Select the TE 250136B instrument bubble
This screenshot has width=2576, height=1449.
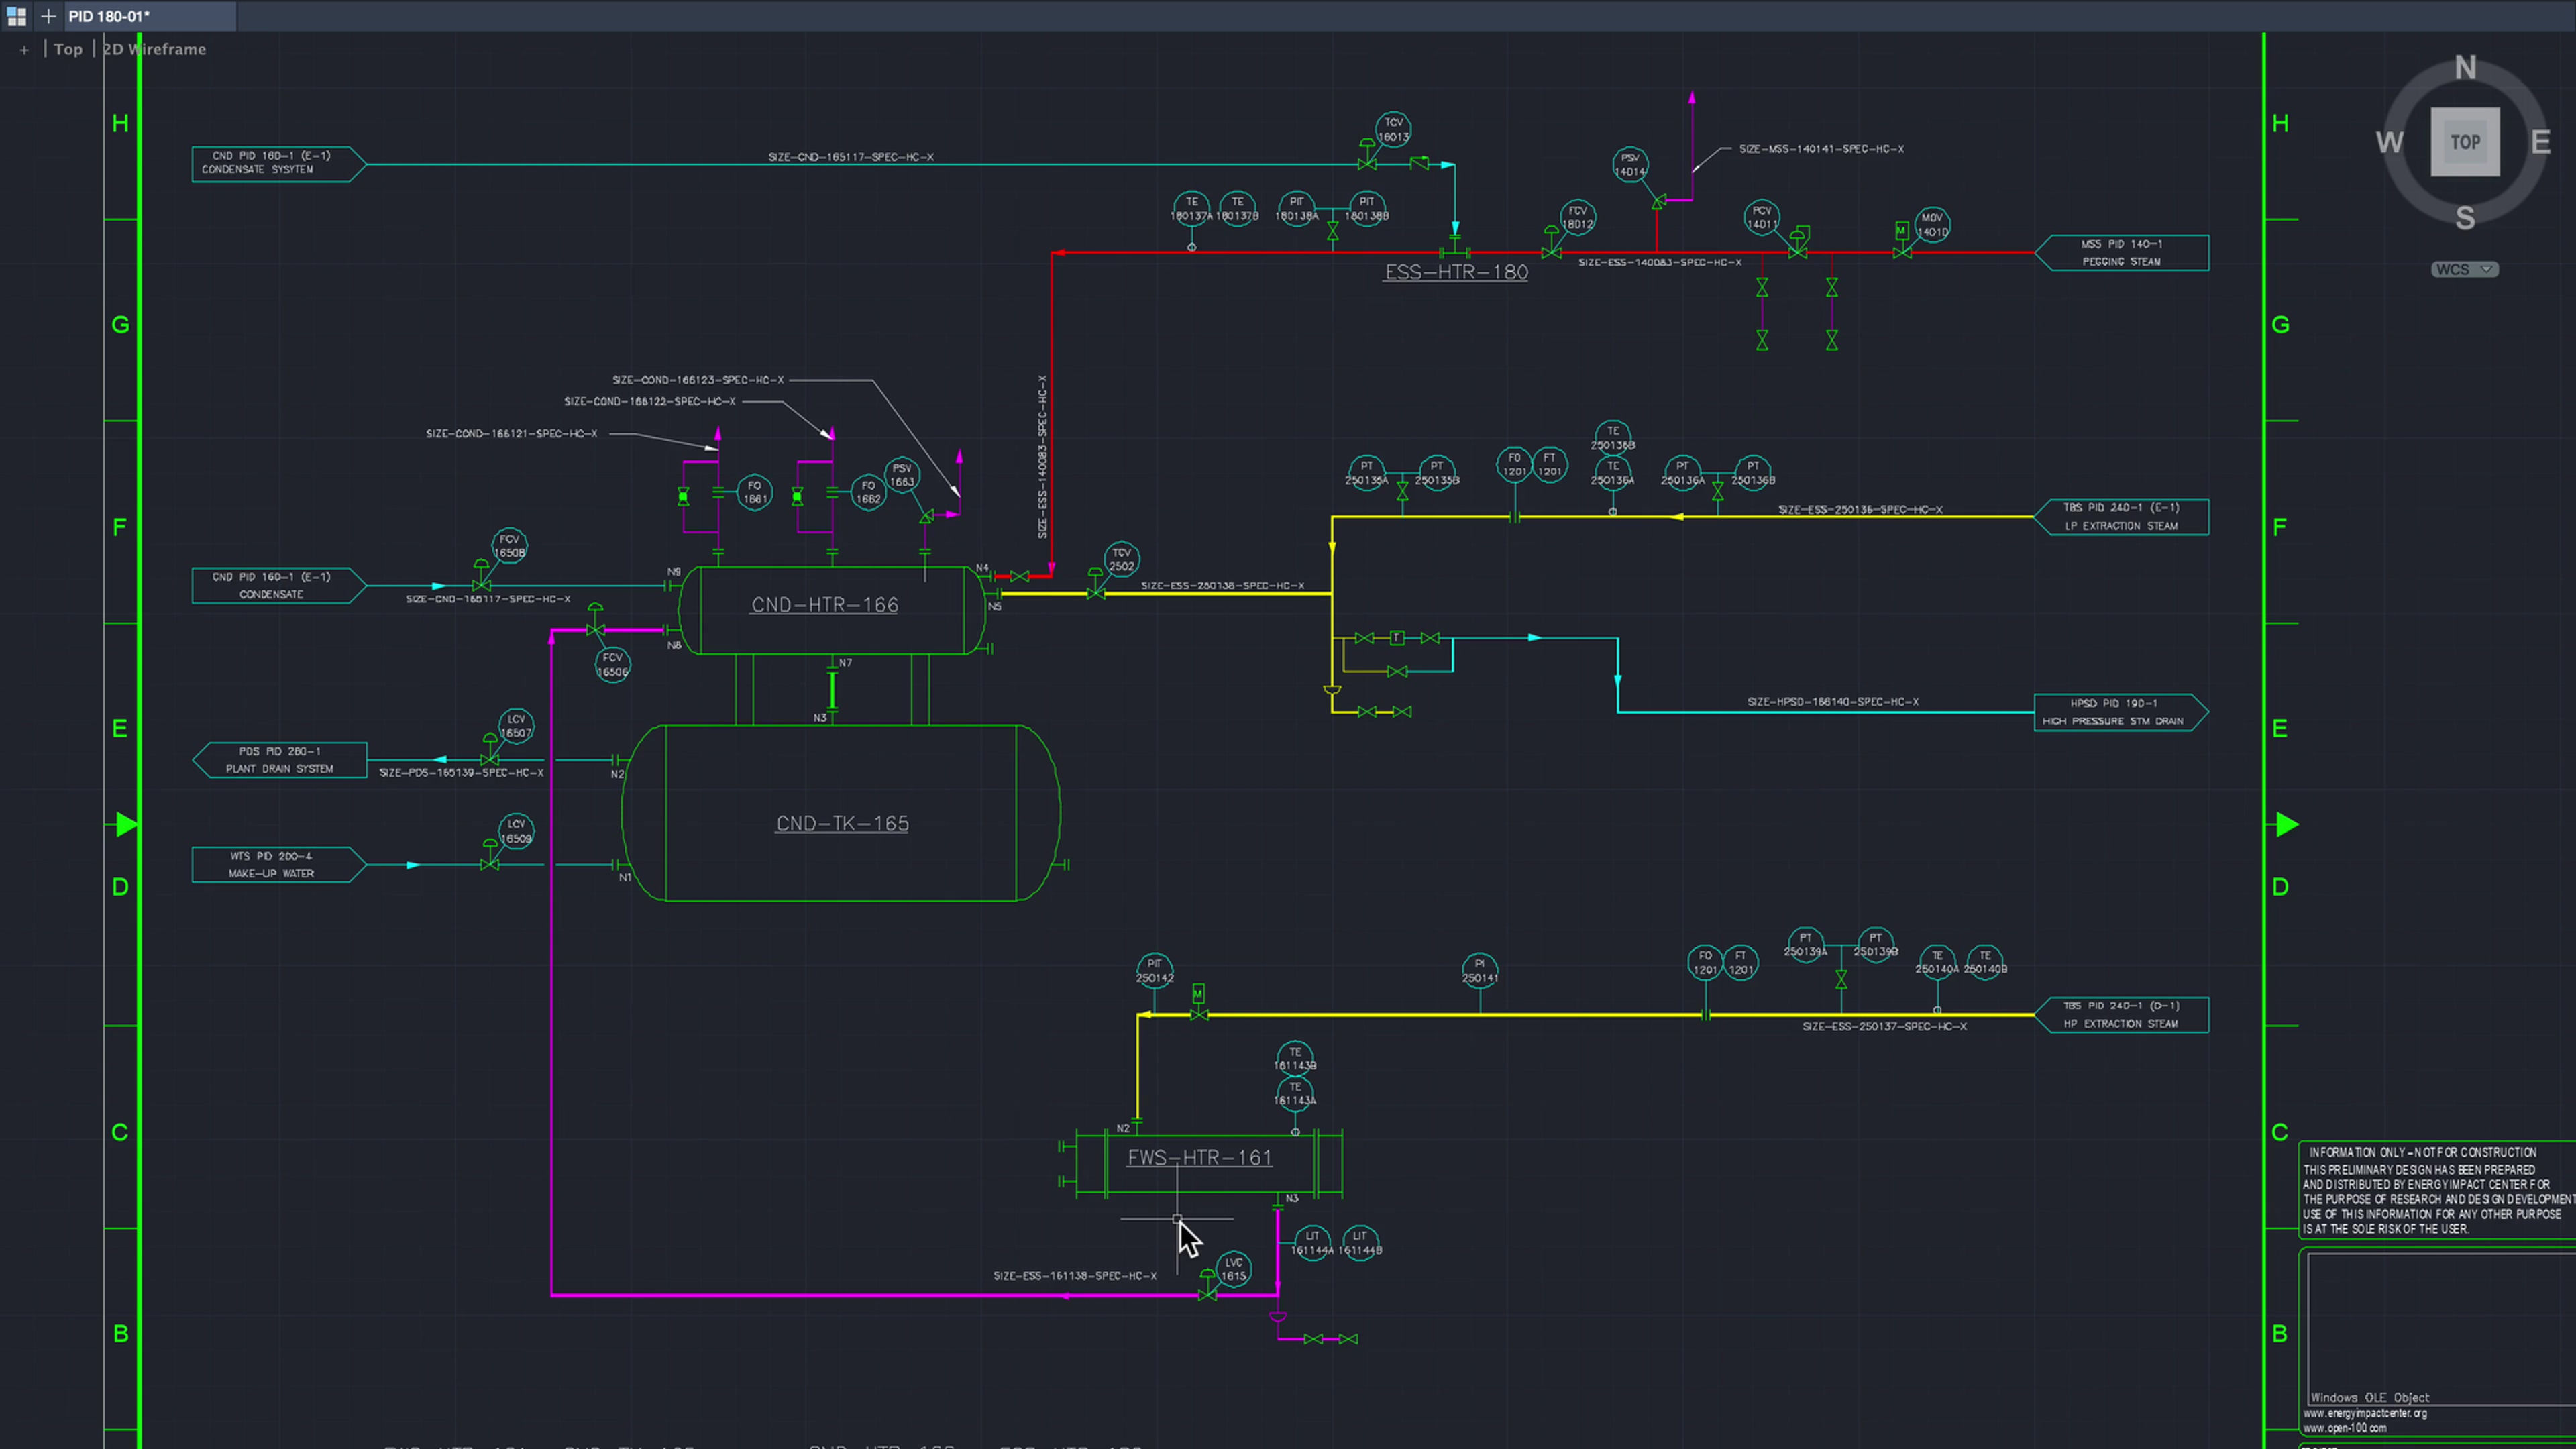(x=1613, y=438)
